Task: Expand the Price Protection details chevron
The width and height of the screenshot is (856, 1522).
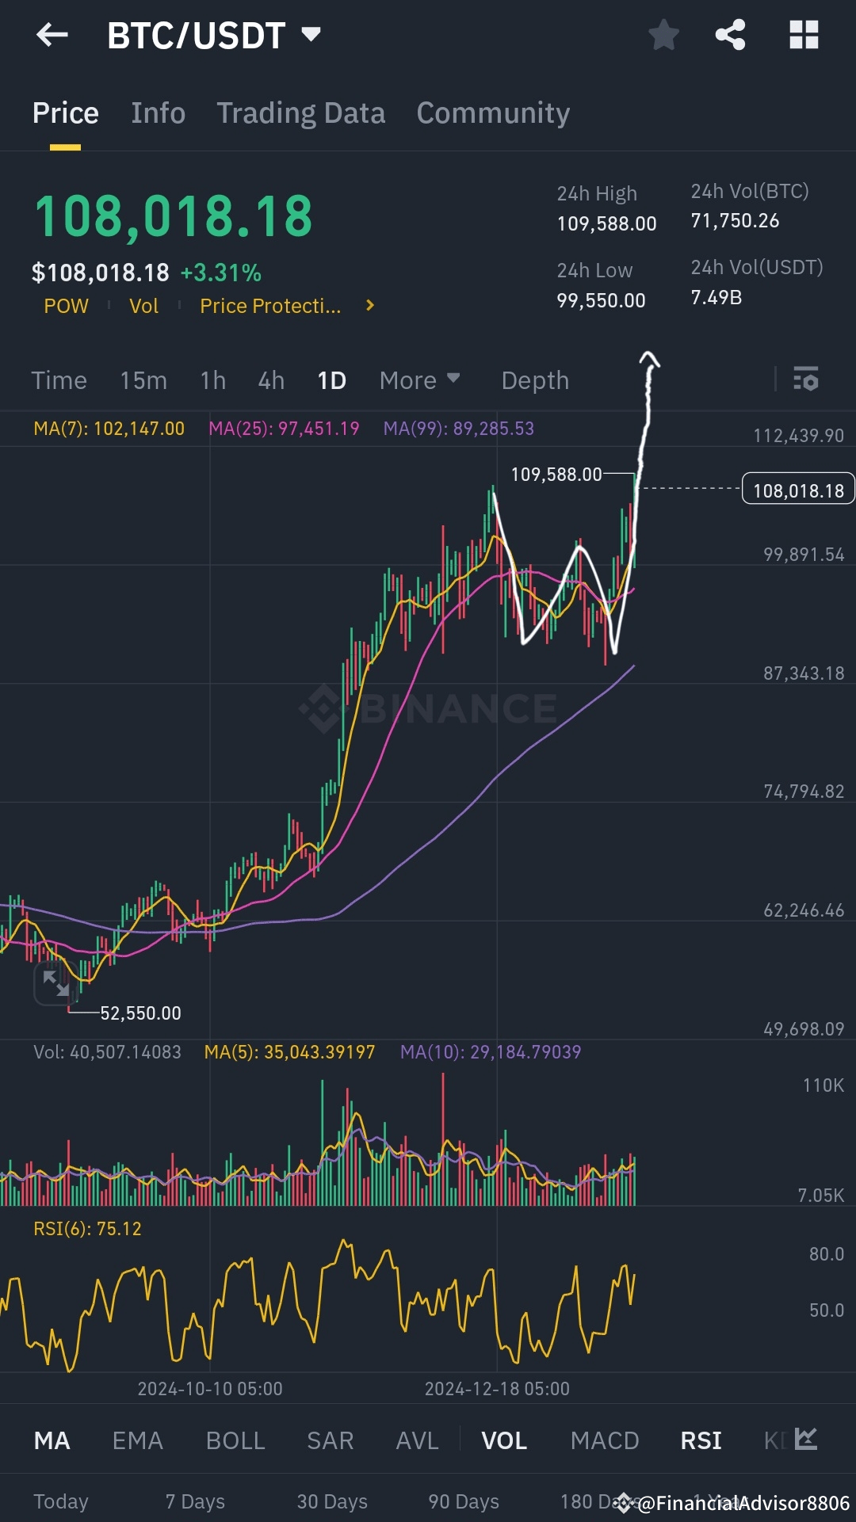Action: pyautogui.click(x=369, y=305)
